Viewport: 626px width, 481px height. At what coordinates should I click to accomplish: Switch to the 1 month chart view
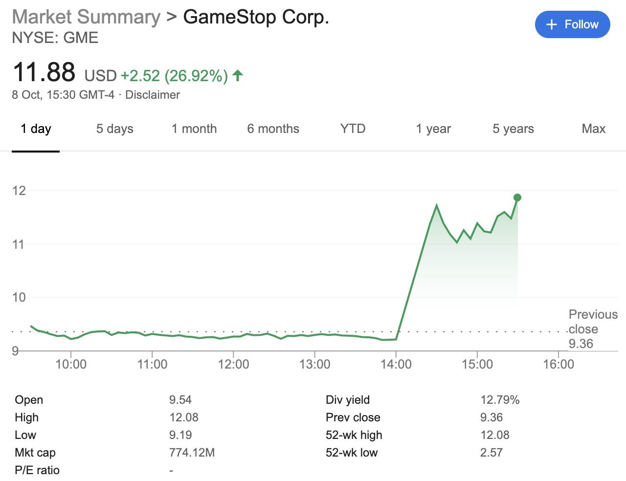click(x=194, y=129)
